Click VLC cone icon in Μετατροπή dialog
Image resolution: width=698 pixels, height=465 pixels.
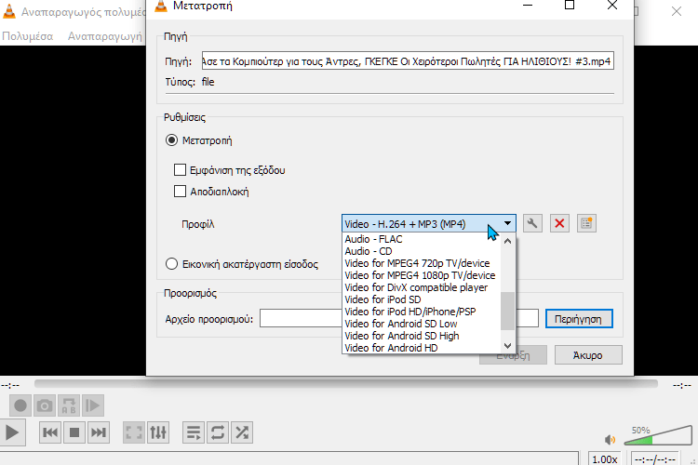click(x=161, y=6)
